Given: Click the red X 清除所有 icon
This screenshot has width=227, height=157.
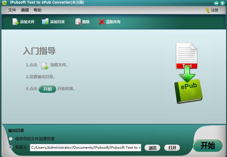Looking at the screenshot, I should click(102, 22).
